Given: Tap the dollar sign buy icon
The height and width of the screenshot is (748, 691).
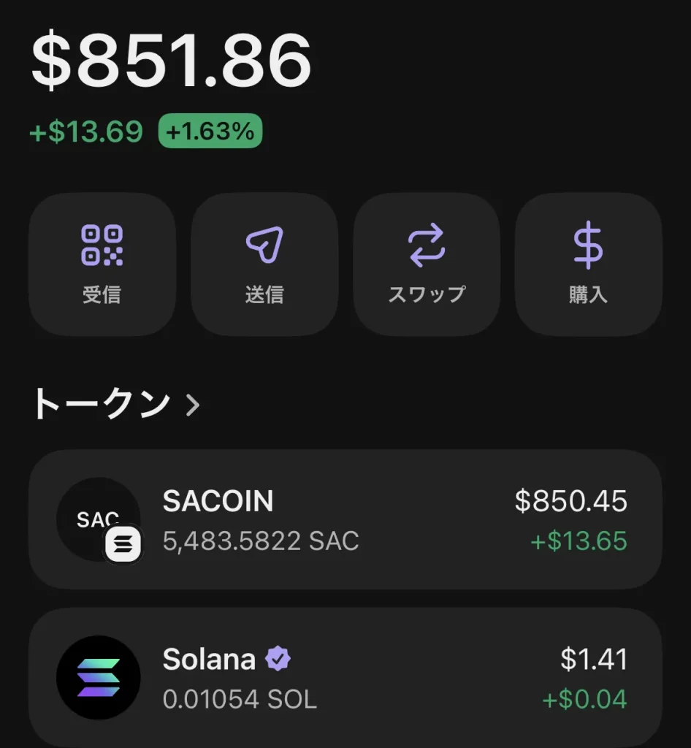Looking at the screenshot, I should click(x=588, y=247).
